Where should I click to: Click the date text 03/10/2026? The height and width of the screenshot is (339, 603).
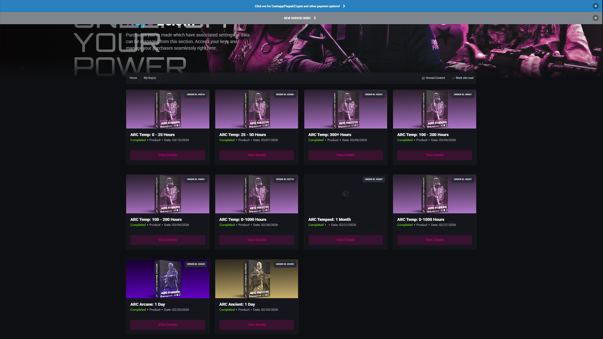(181, 140)
